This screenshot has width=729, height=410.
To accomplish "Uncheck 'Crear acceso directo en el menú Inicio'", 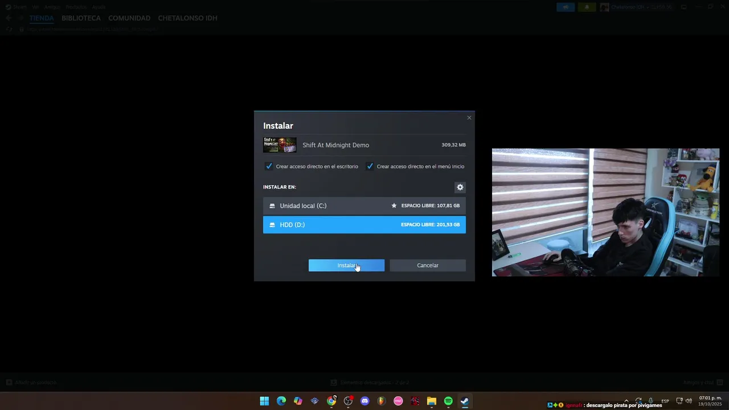I will 370,166.
